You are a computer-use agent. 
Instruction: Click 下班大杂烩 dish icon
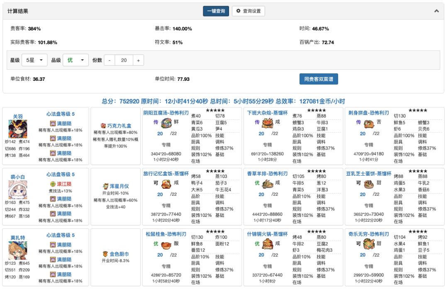pos(268,123)
